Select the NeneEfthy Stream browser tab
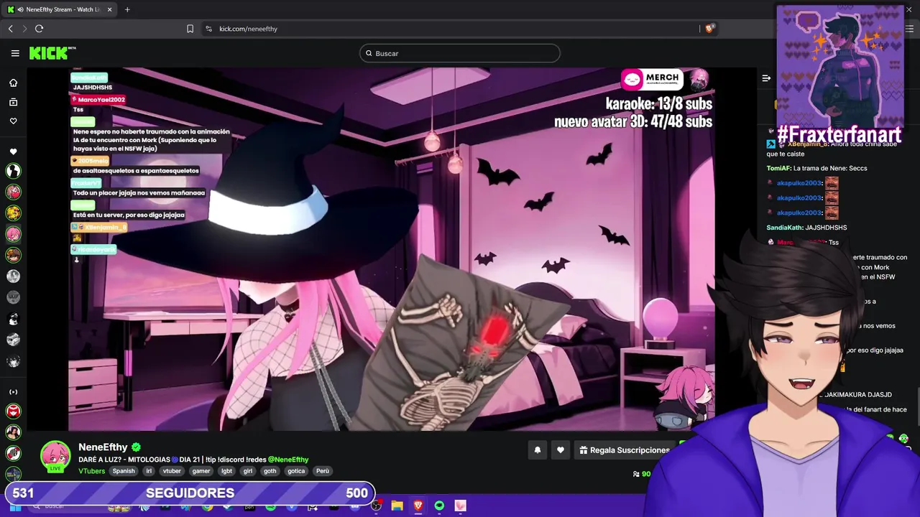Image resolution: width=920 pixels, height=517 pixels. click(60, 9)
